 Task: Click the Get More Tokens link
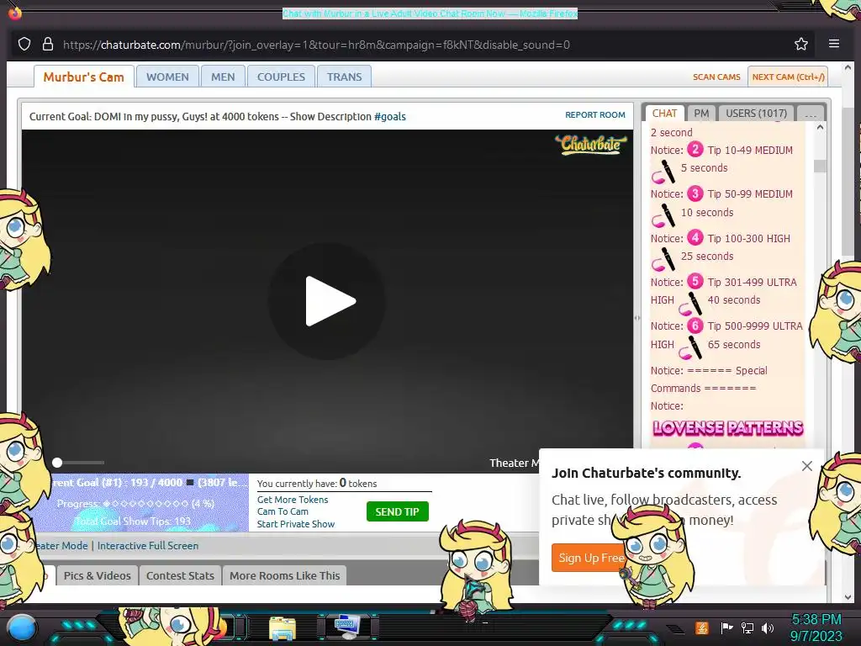(x=293, y=500)
